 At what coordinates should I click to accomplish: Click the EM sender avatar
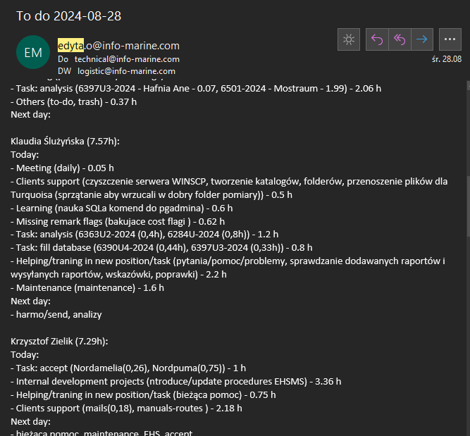tap(33, 52)
